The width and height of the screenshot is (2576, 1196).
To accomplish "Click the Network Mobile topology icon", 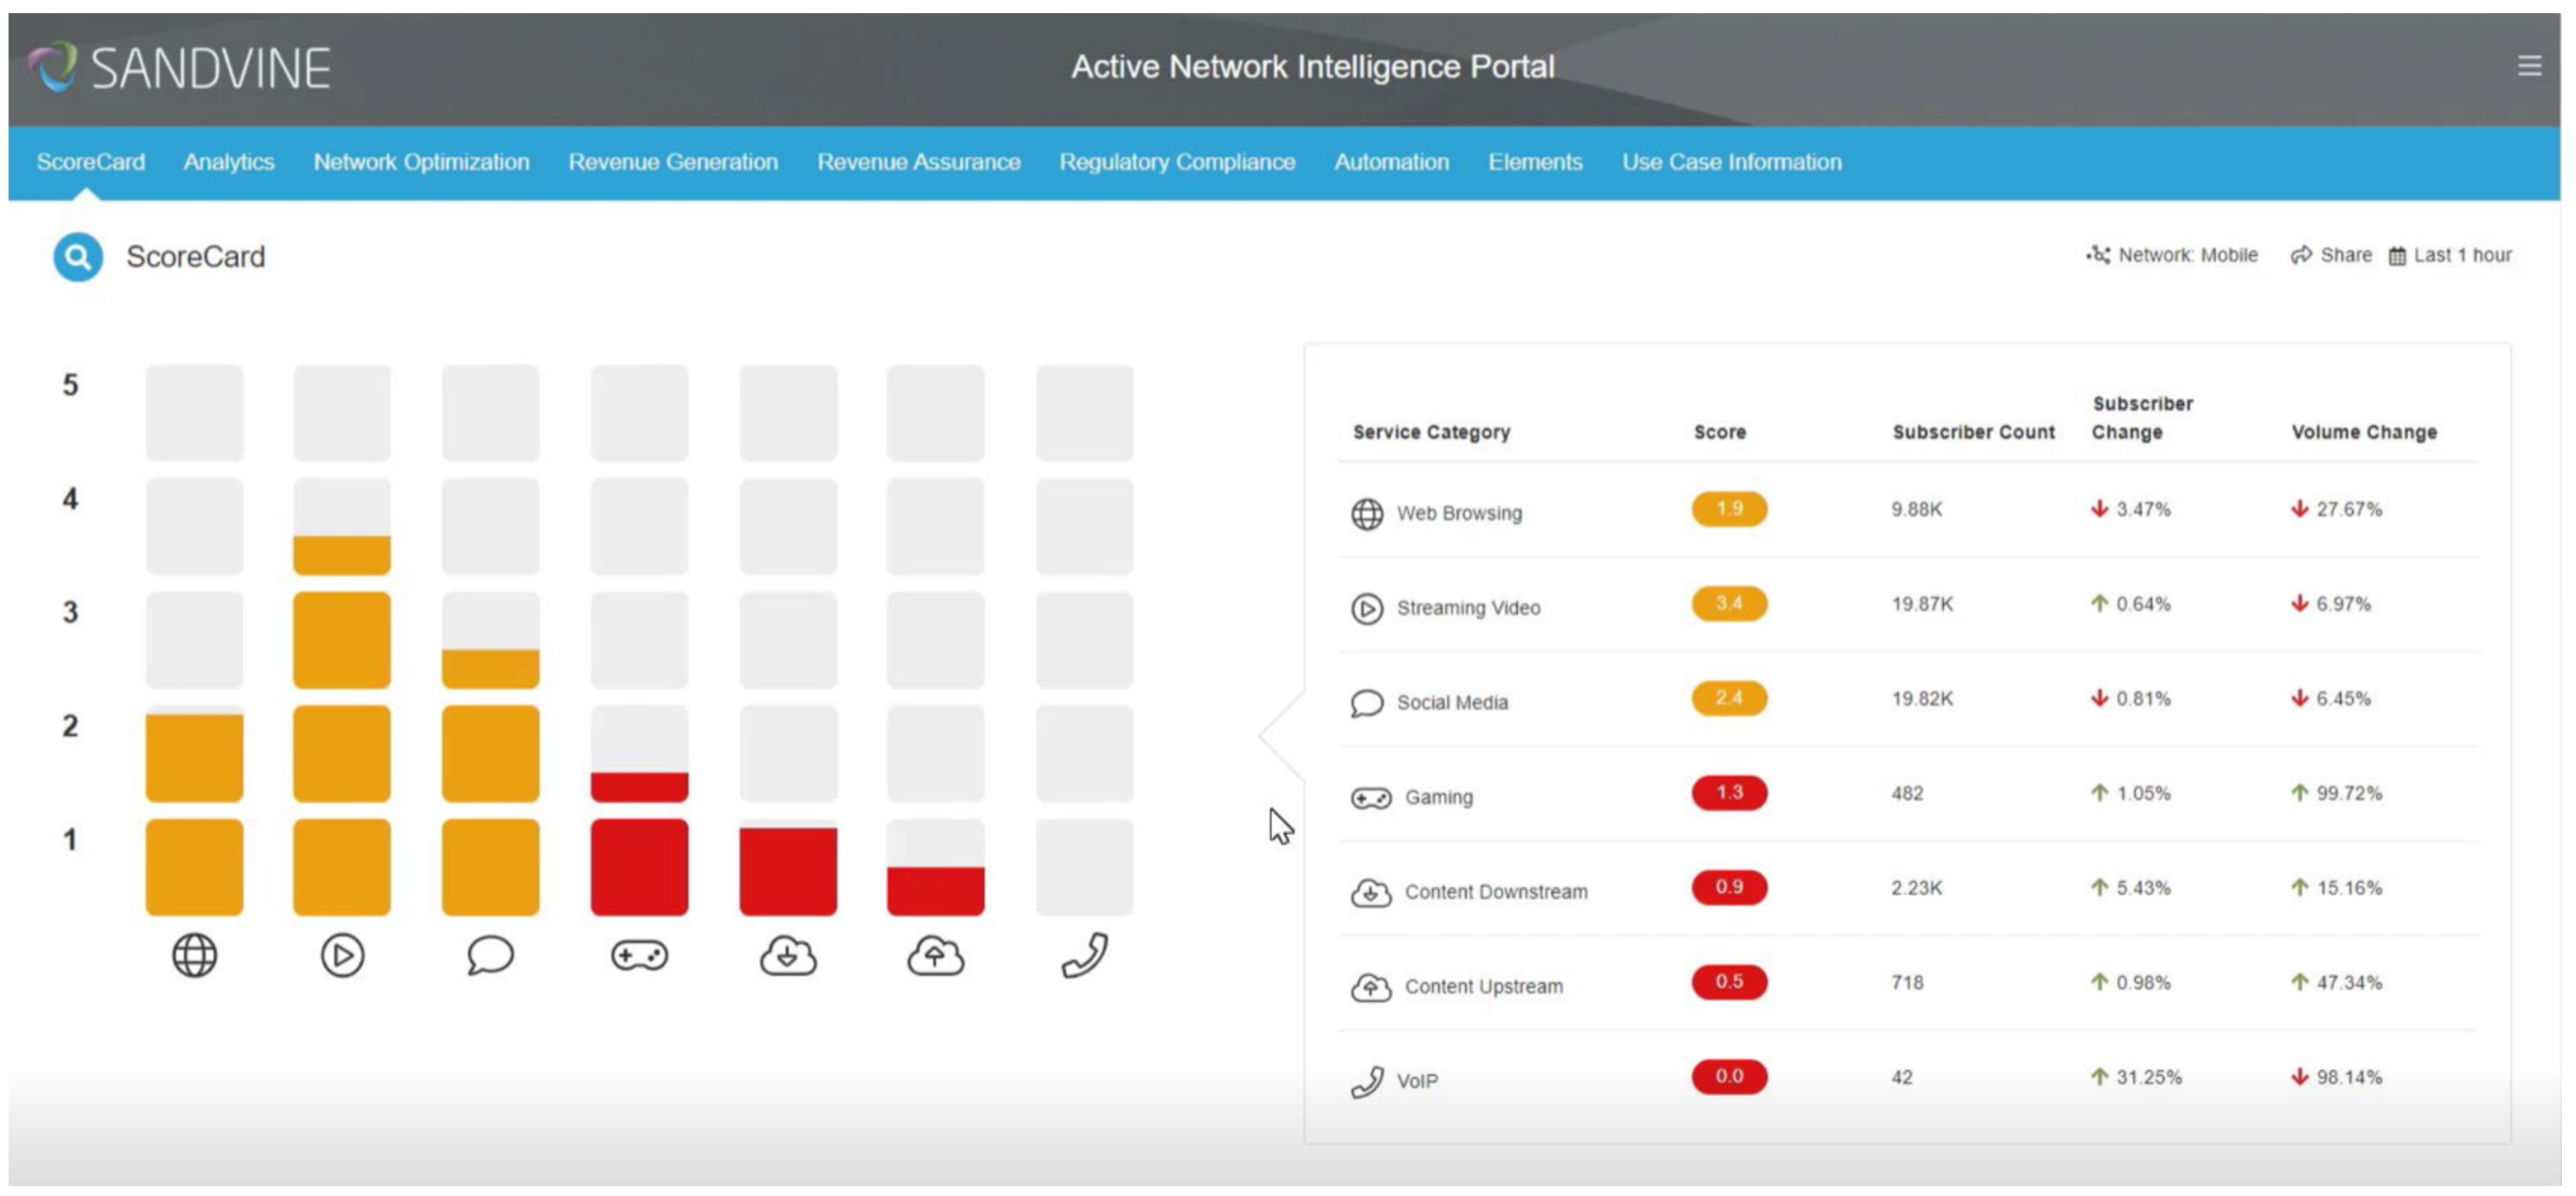I will 2098,255.
